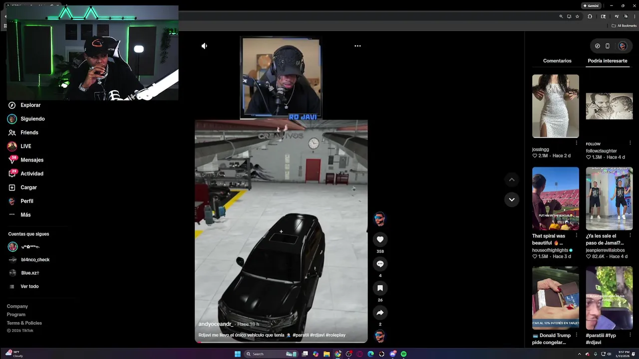Open Discord from taskbar
The height and width of the screenshot is (359, 639).
(393, 354)
